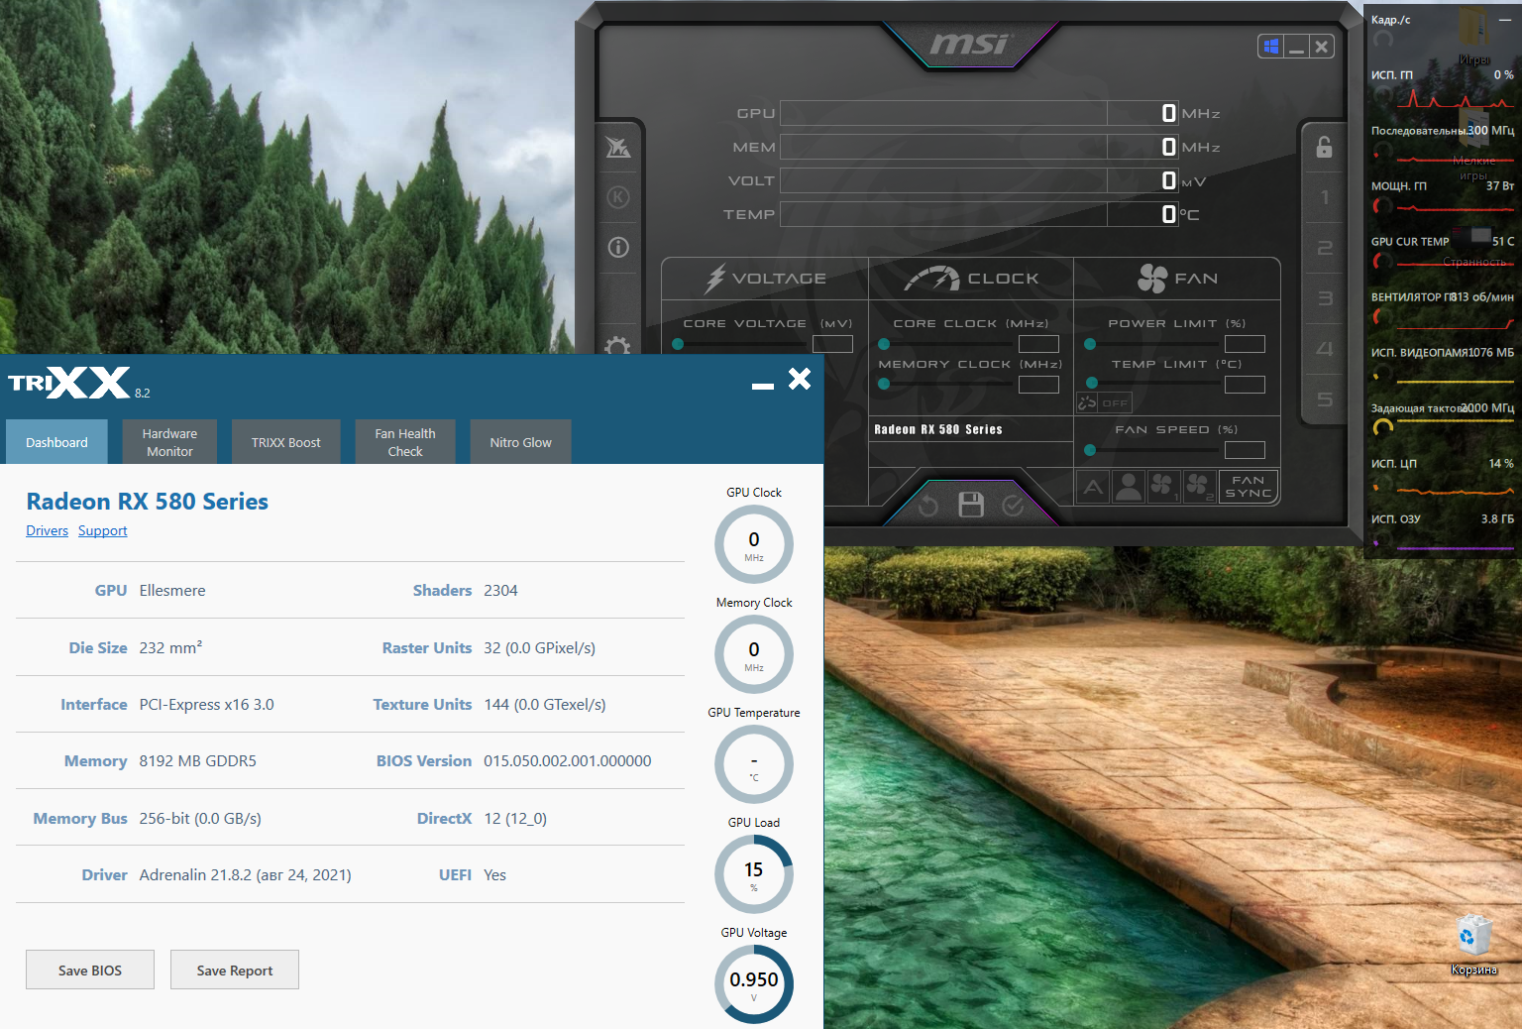The height and width of the screenshot is (1029, 1522).
Task: Select Afterburner profile slot 5
Action: coord(1325,400)
